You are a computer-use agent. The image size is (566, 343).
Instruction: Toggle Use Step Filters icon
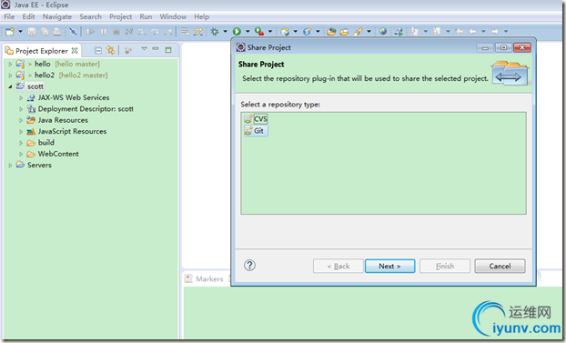point(197,32)
